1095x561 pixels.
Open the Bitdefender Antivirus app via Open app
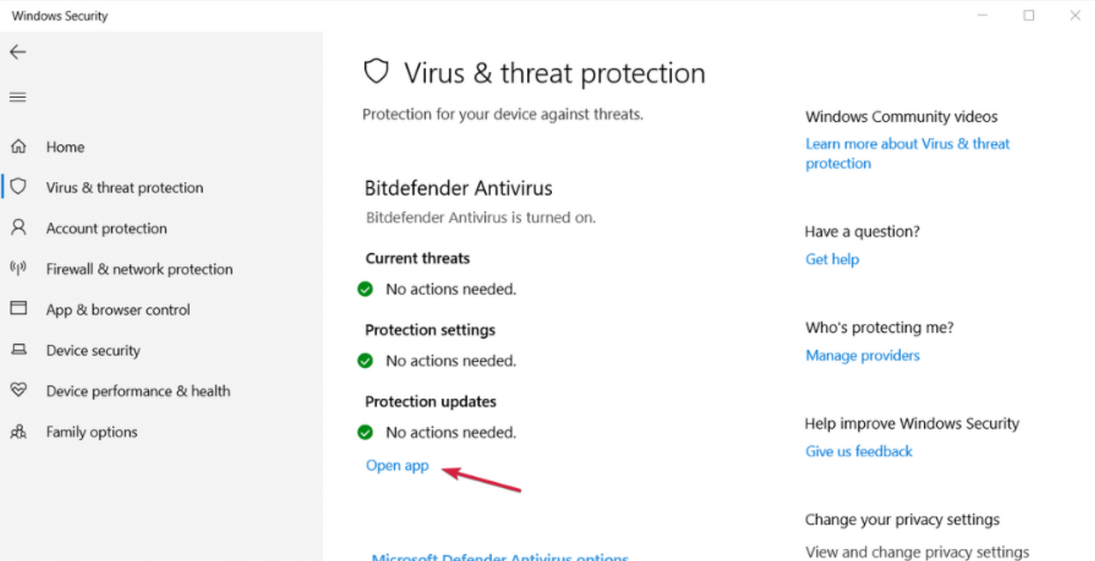397,465
